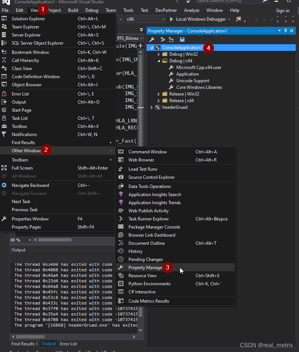The width and height of the screenshot is (299, 352).
Task: Open the DevPartner menu
Action: [x=166, y=10]
